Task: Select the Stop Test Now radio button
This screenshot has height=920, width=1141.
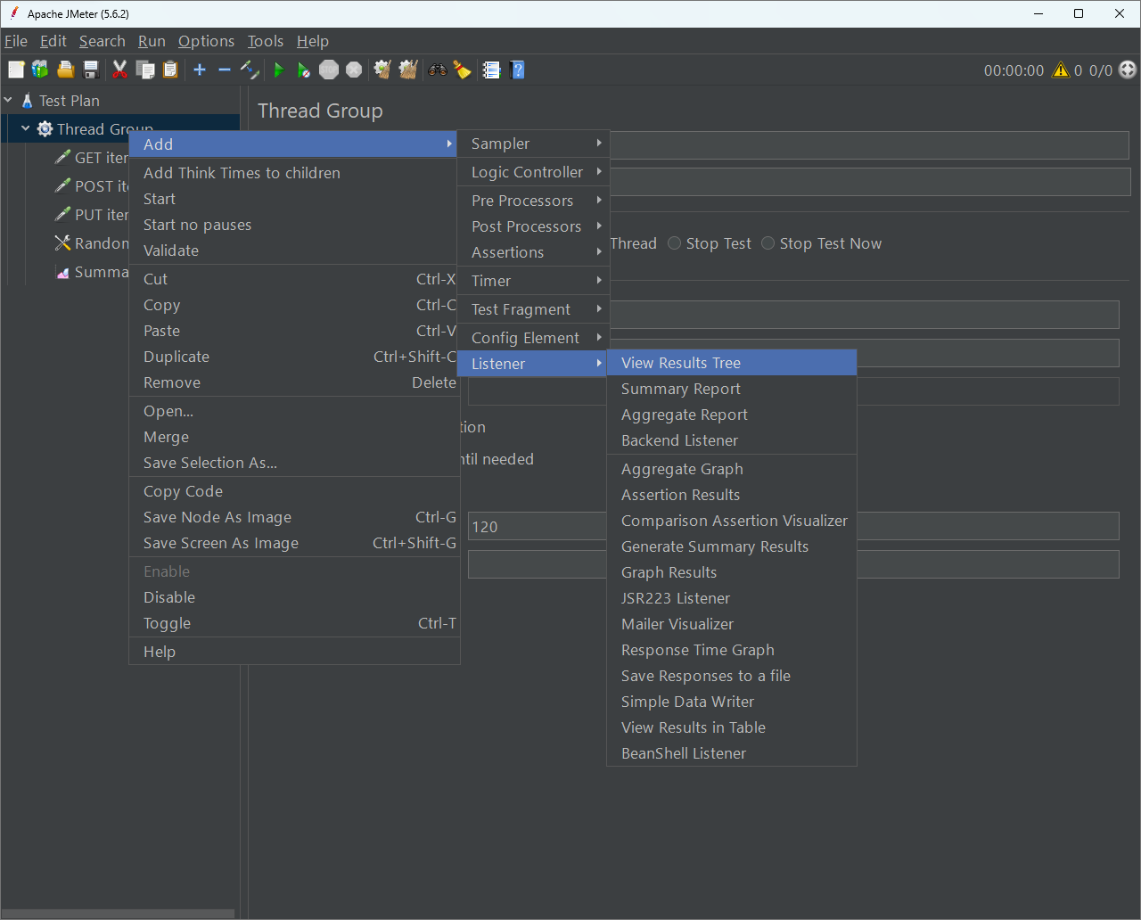Action: (x=768, y=243)
